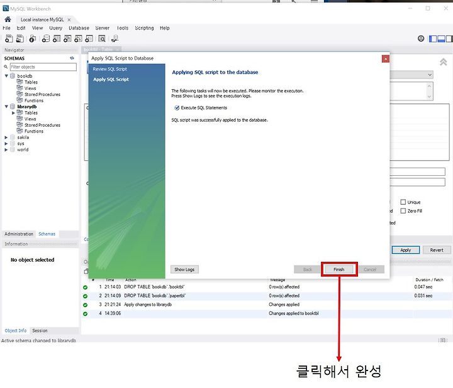Screen dimensions: 453x388
Task: Click the Filter objects search field
Action: pos(43,67)
